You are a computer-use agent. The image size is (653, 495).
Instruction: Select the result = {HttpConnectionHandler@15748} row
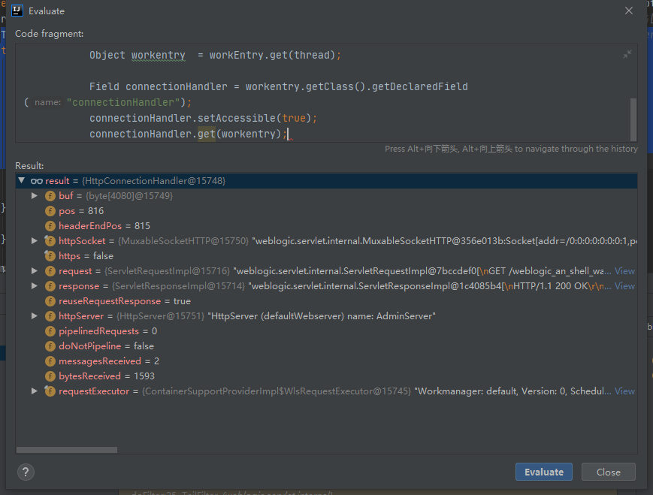pyautogui.click(x=326, y=181)
